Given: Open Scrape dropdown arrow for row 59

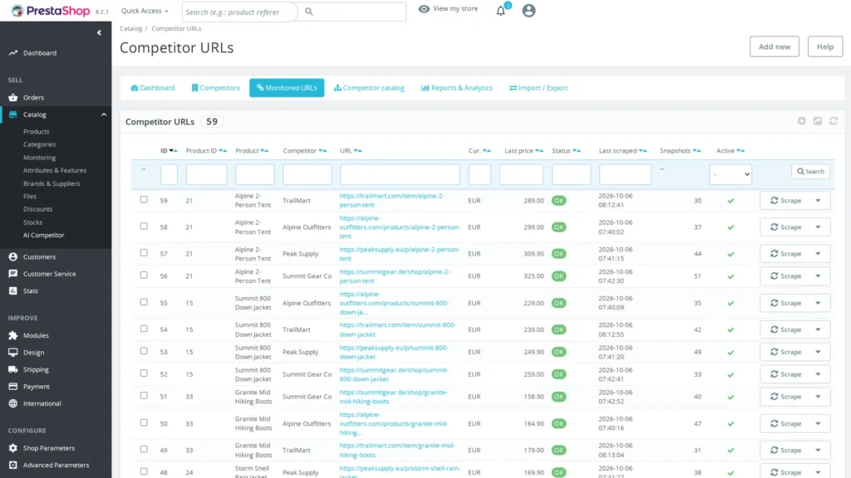Looking at the screenshot, I should 818,201.
